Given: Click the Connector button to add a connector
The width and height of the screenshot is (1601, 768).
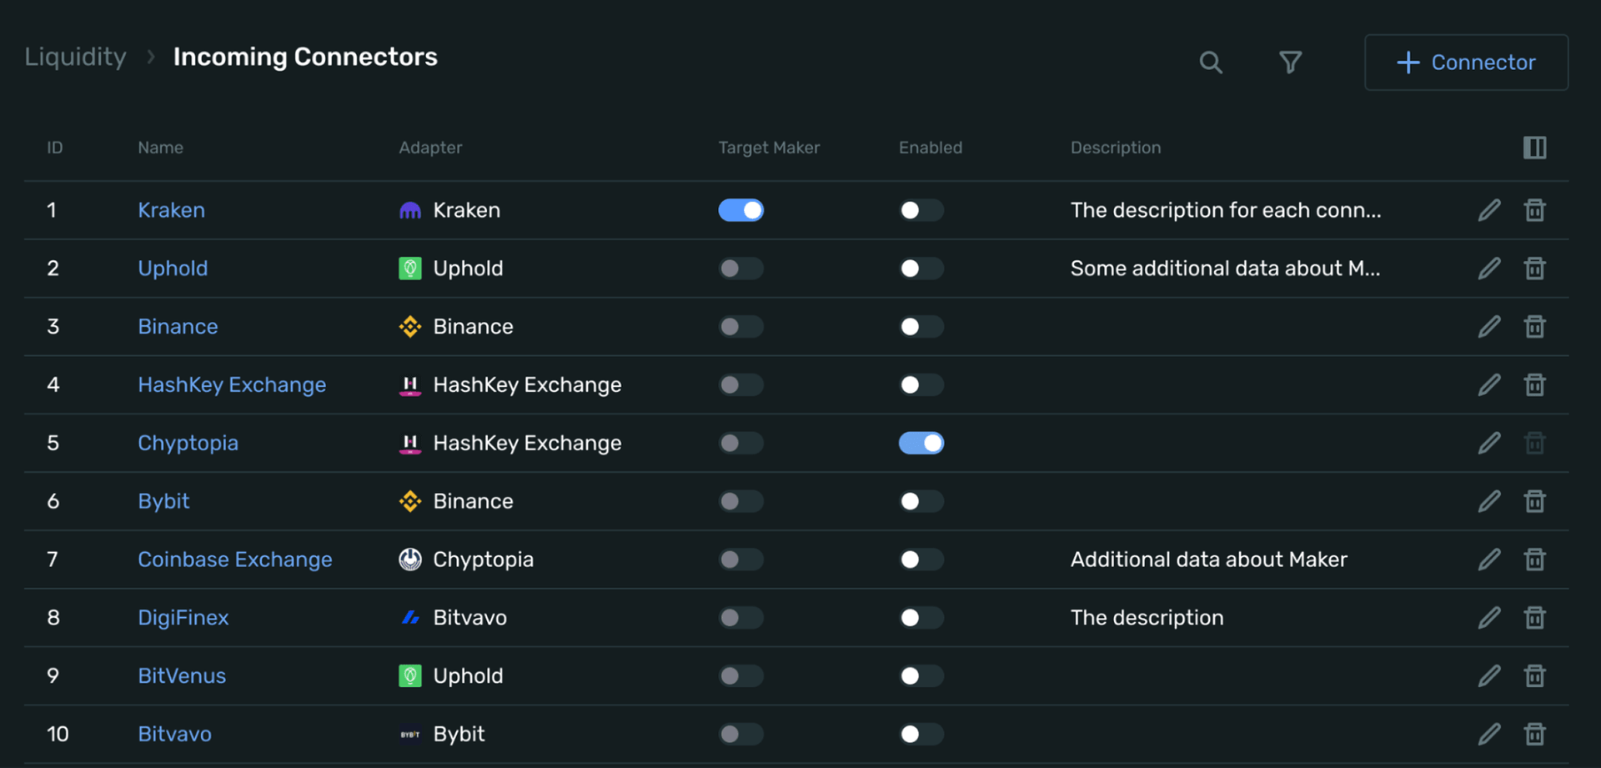Looking at the screenshot, I should pos(1466,62).
